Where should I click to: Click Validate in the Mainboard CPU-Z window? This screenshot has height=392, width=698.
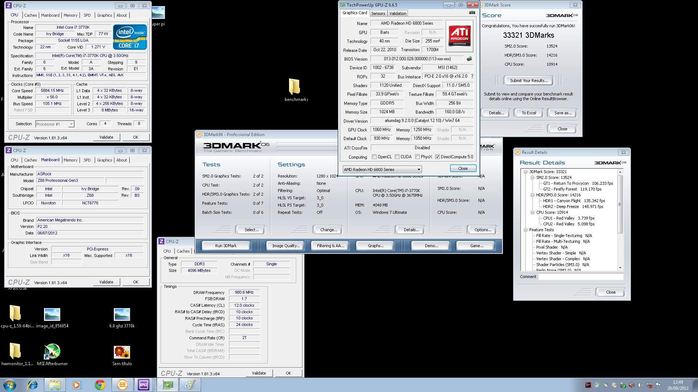pyautogui.click(x=106, y=282)
